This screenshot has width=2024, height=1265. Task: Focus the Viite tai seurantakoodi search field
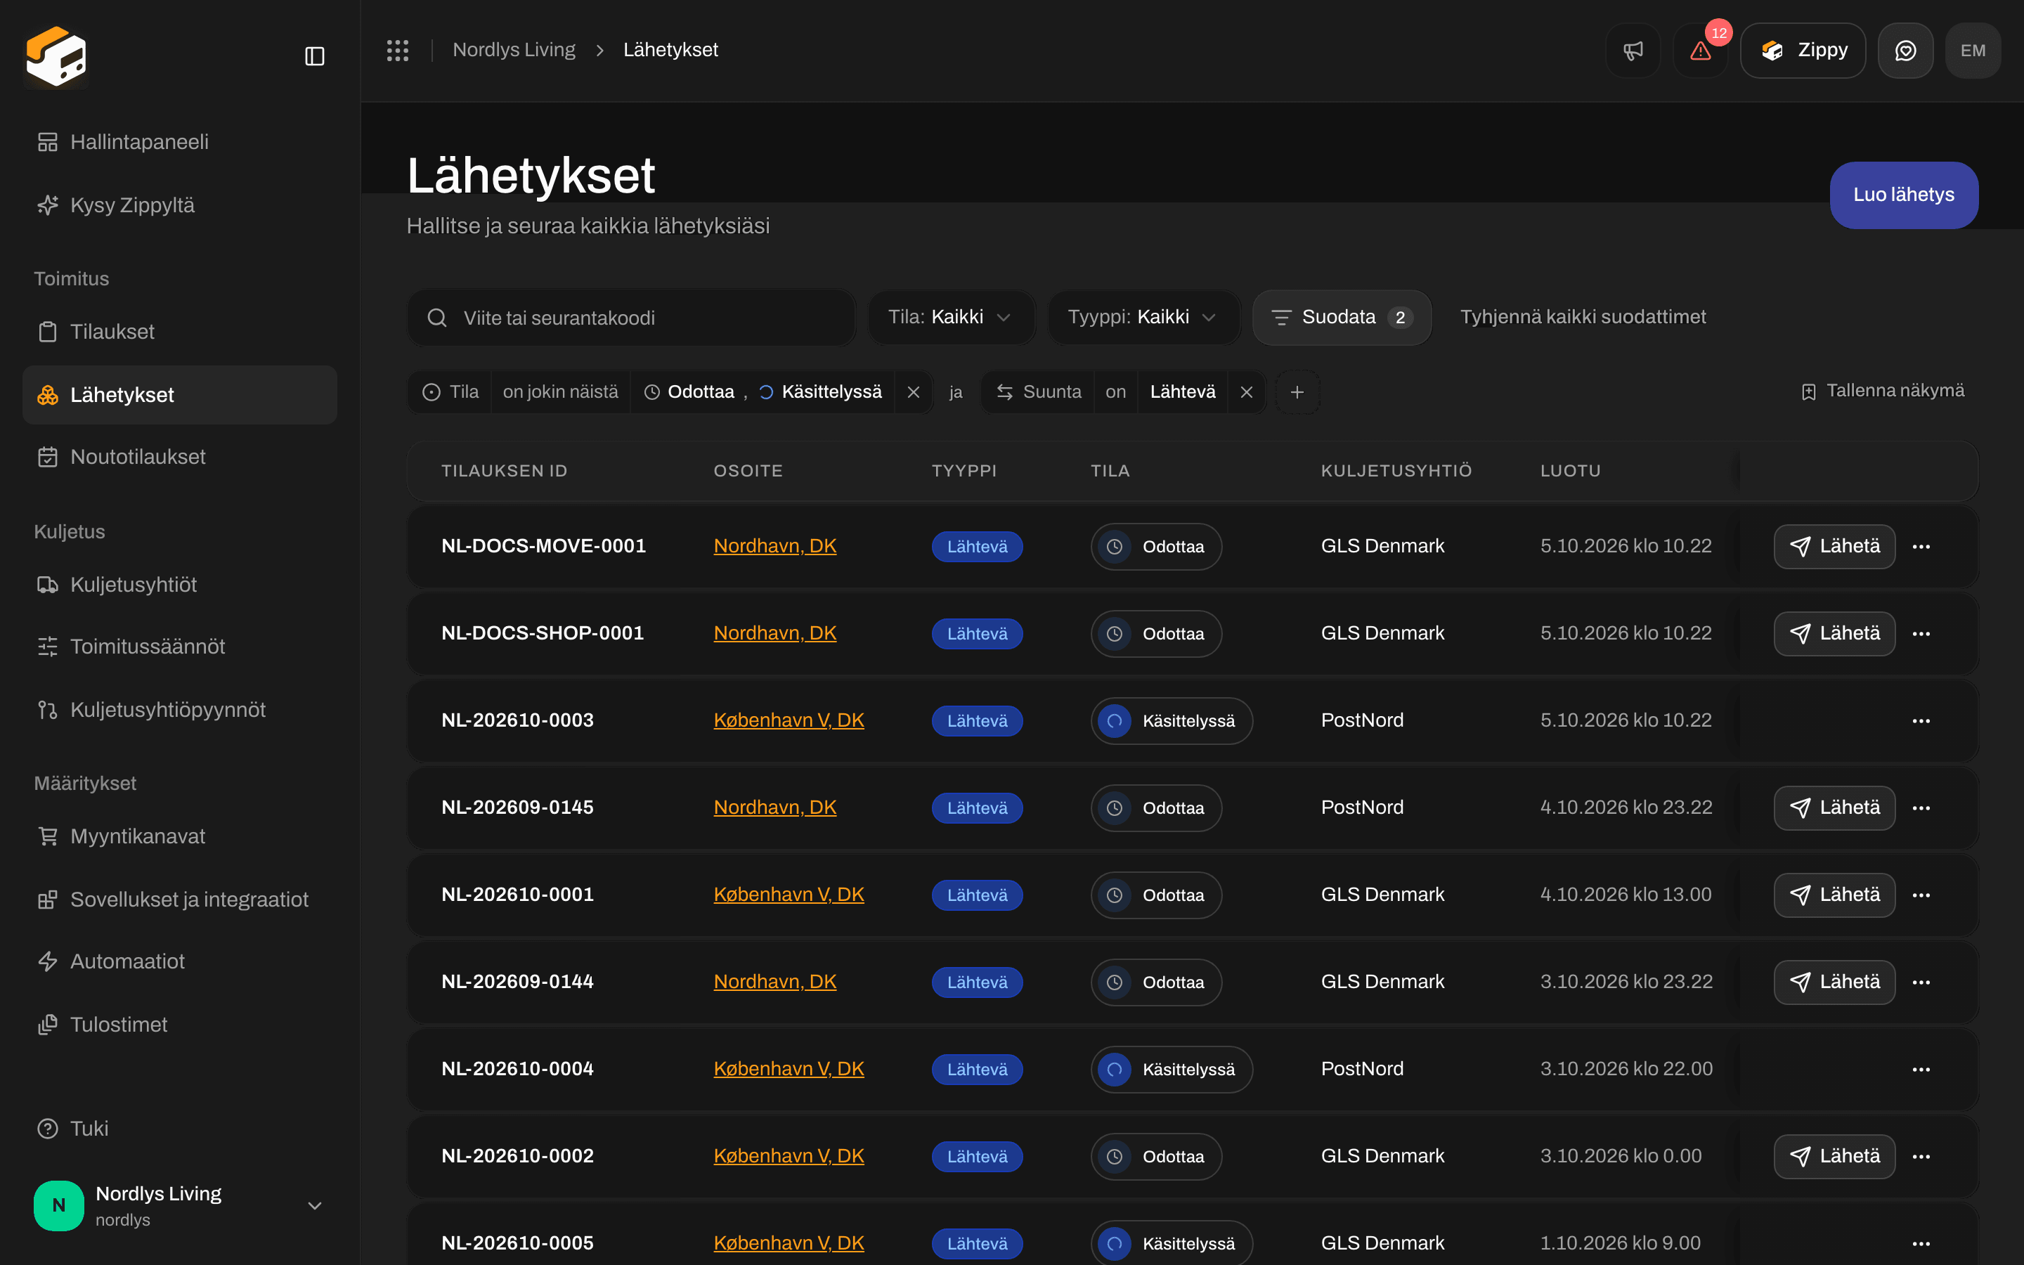[x=632, y=318]
